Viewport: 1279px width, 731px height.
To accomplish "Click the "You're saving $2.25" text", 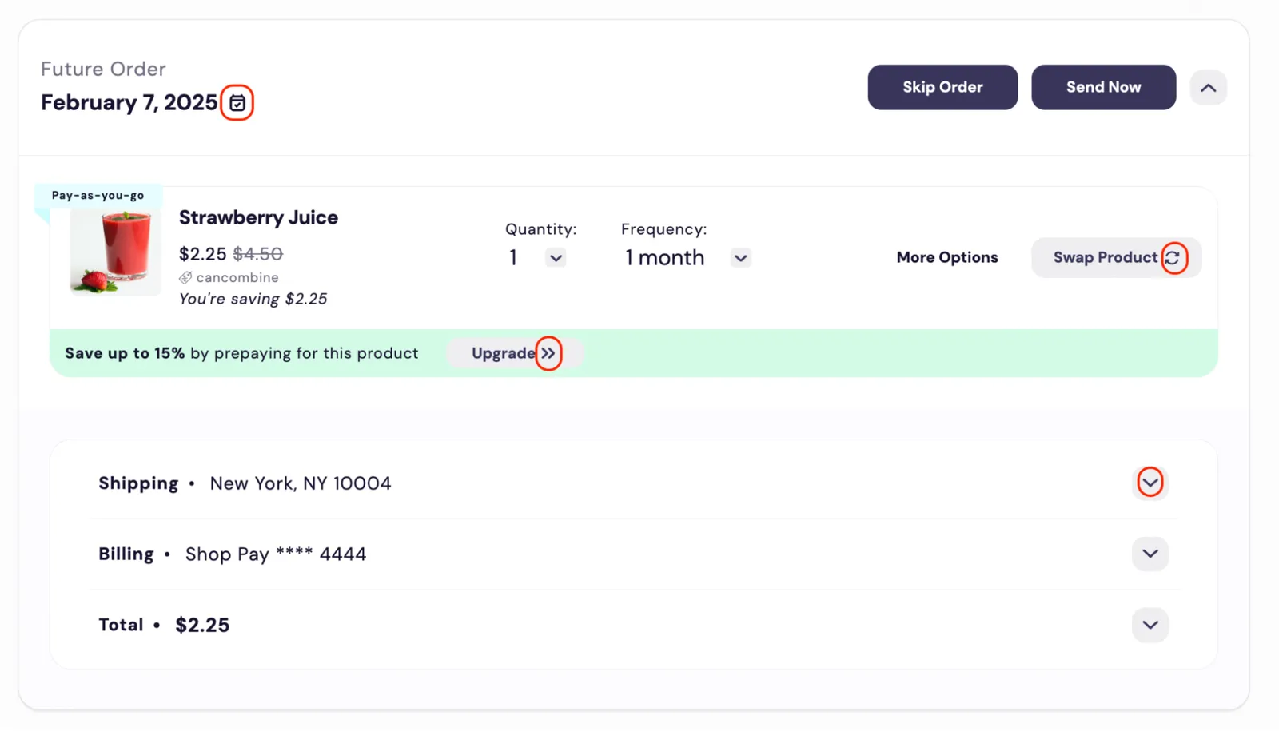I will tap(253, 299).
